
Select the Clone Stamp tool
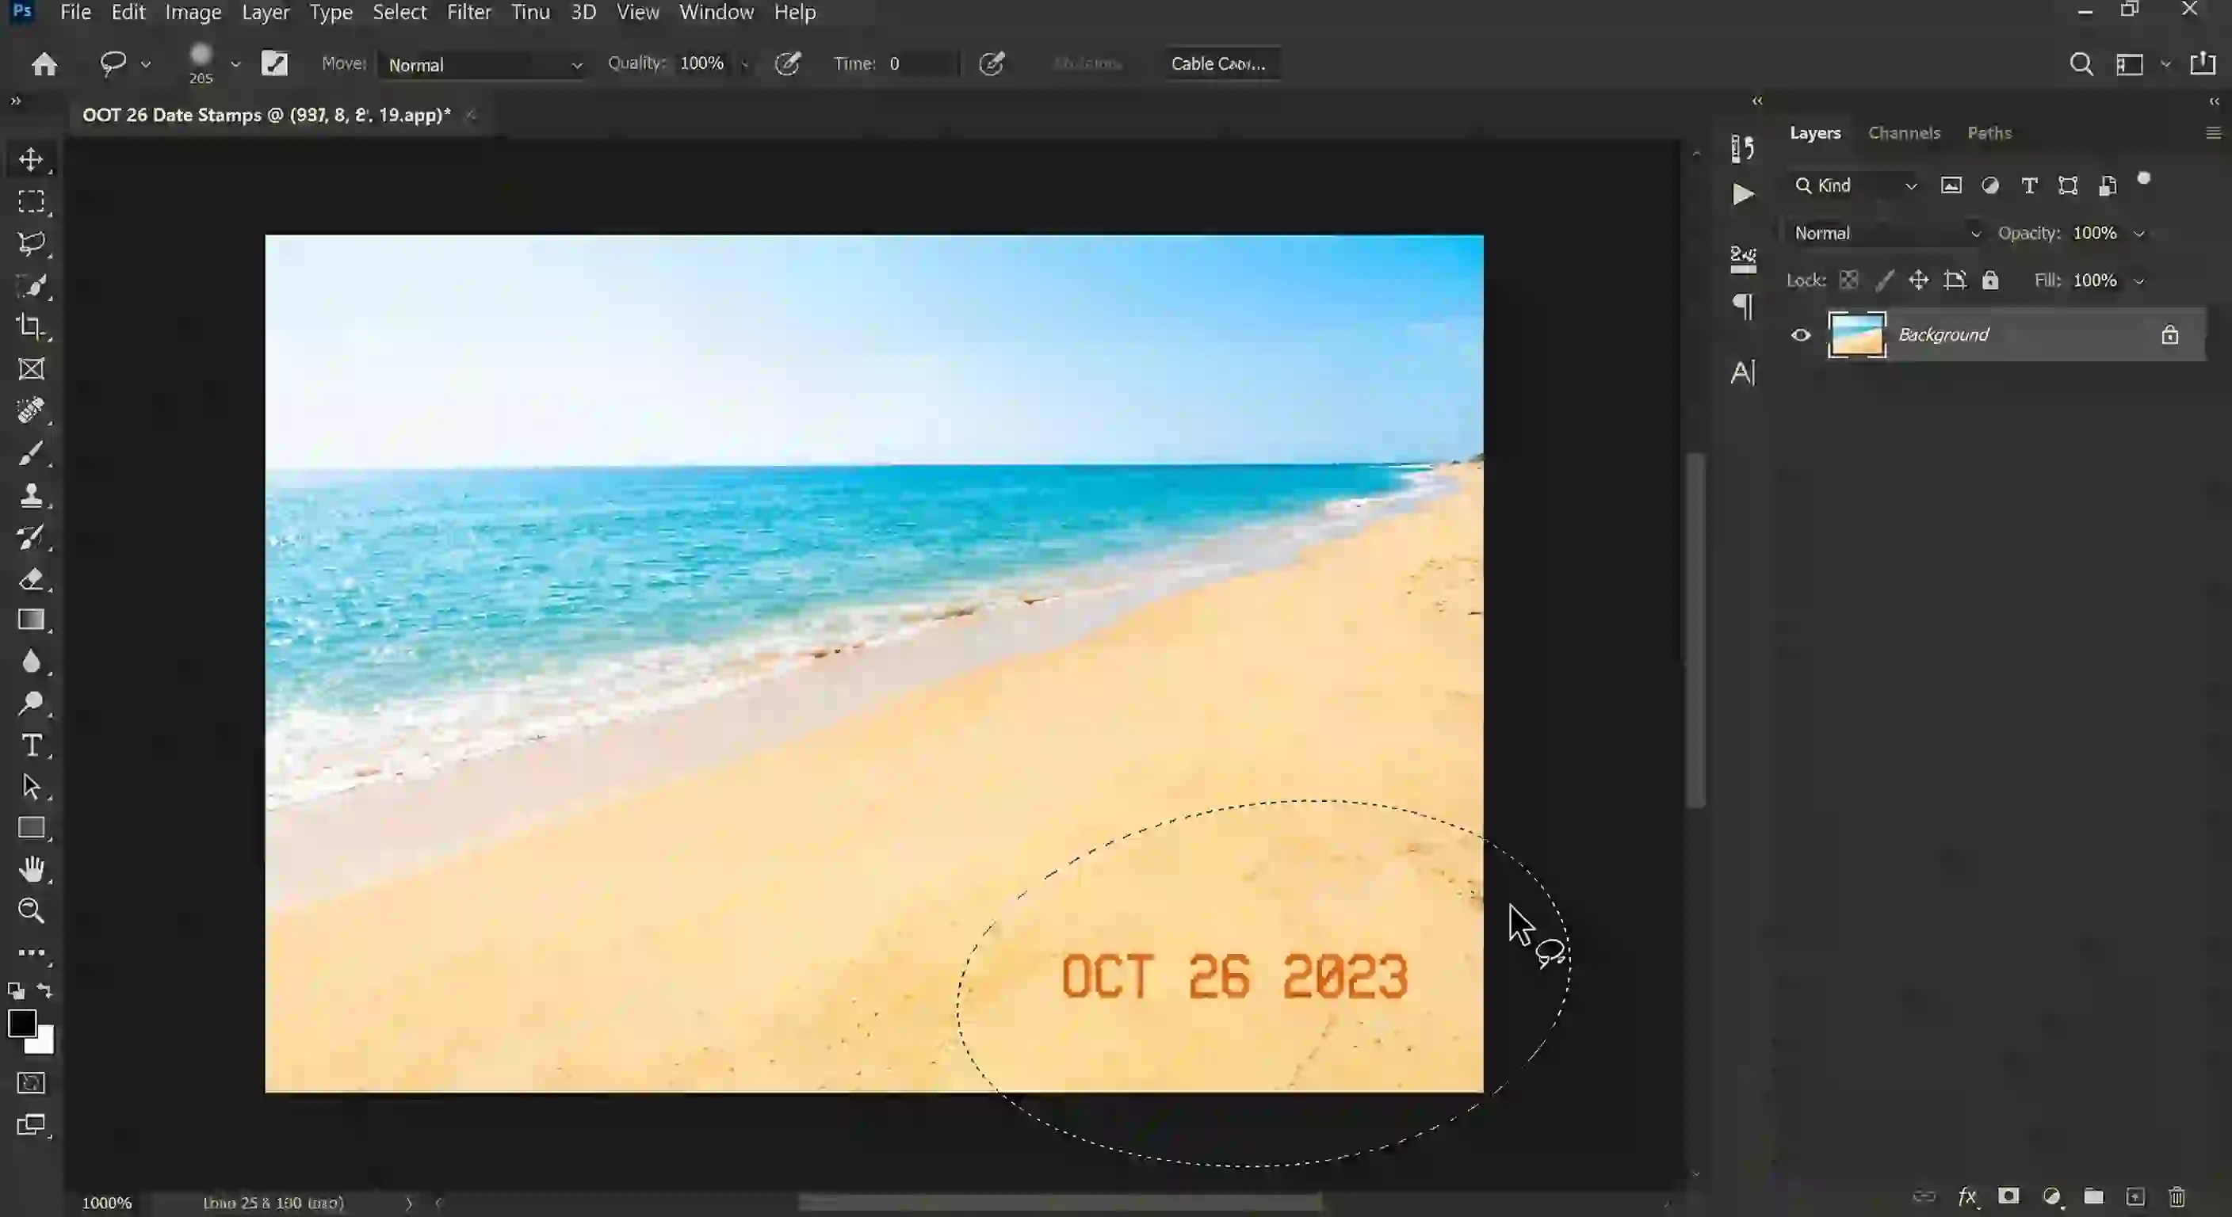(x=32, y=495)
